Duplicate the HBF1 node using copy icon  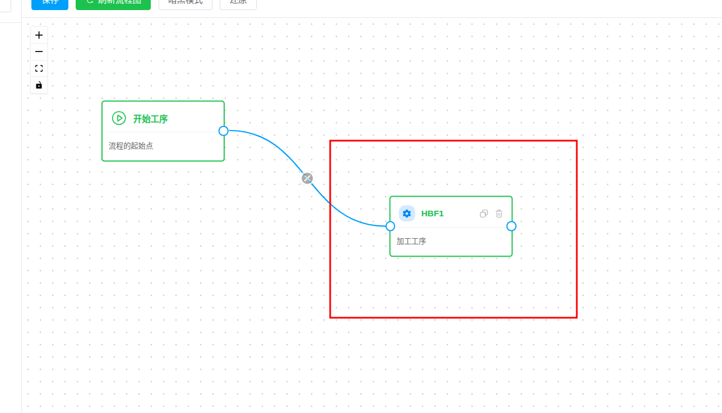[483, 214]
